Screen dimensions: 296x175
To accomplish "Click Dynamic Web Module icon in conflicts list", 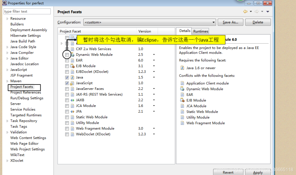I will [182, 89].
